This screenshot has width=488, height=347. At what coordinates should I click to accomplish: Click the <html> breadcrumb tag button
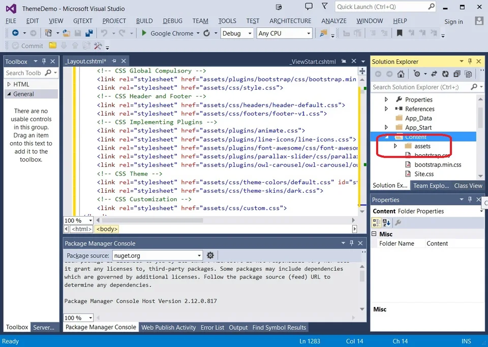81,229
